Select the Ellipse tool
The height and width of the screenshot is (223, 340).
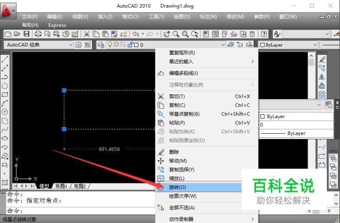(5, 138)
